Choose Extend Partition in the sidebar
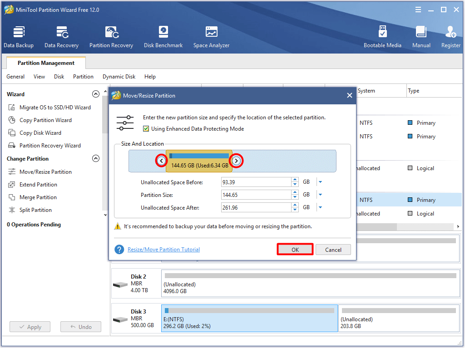The width and height of the screenshot is (465, 348). click(x=38, y=185)
